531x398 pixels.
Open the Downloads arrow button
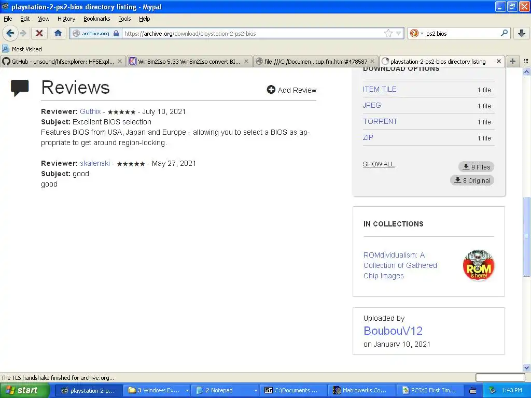[522, 33]
